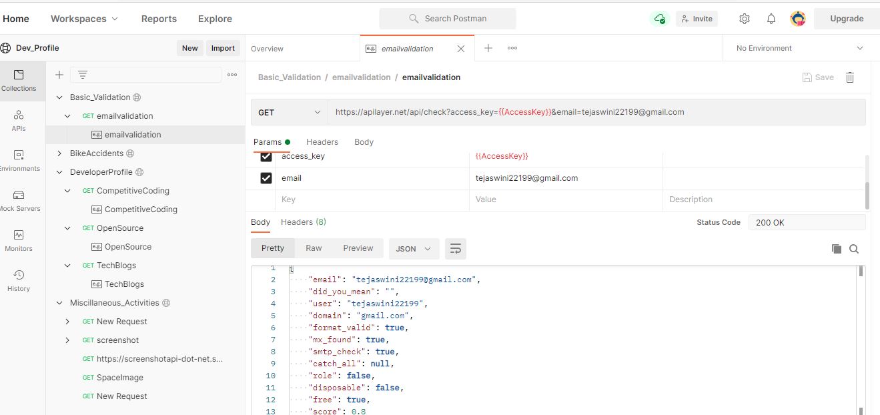Viewport: 880px width, 415px height.
Task: Open the Collections sidebar panel
Action: (x=19, y=80)
